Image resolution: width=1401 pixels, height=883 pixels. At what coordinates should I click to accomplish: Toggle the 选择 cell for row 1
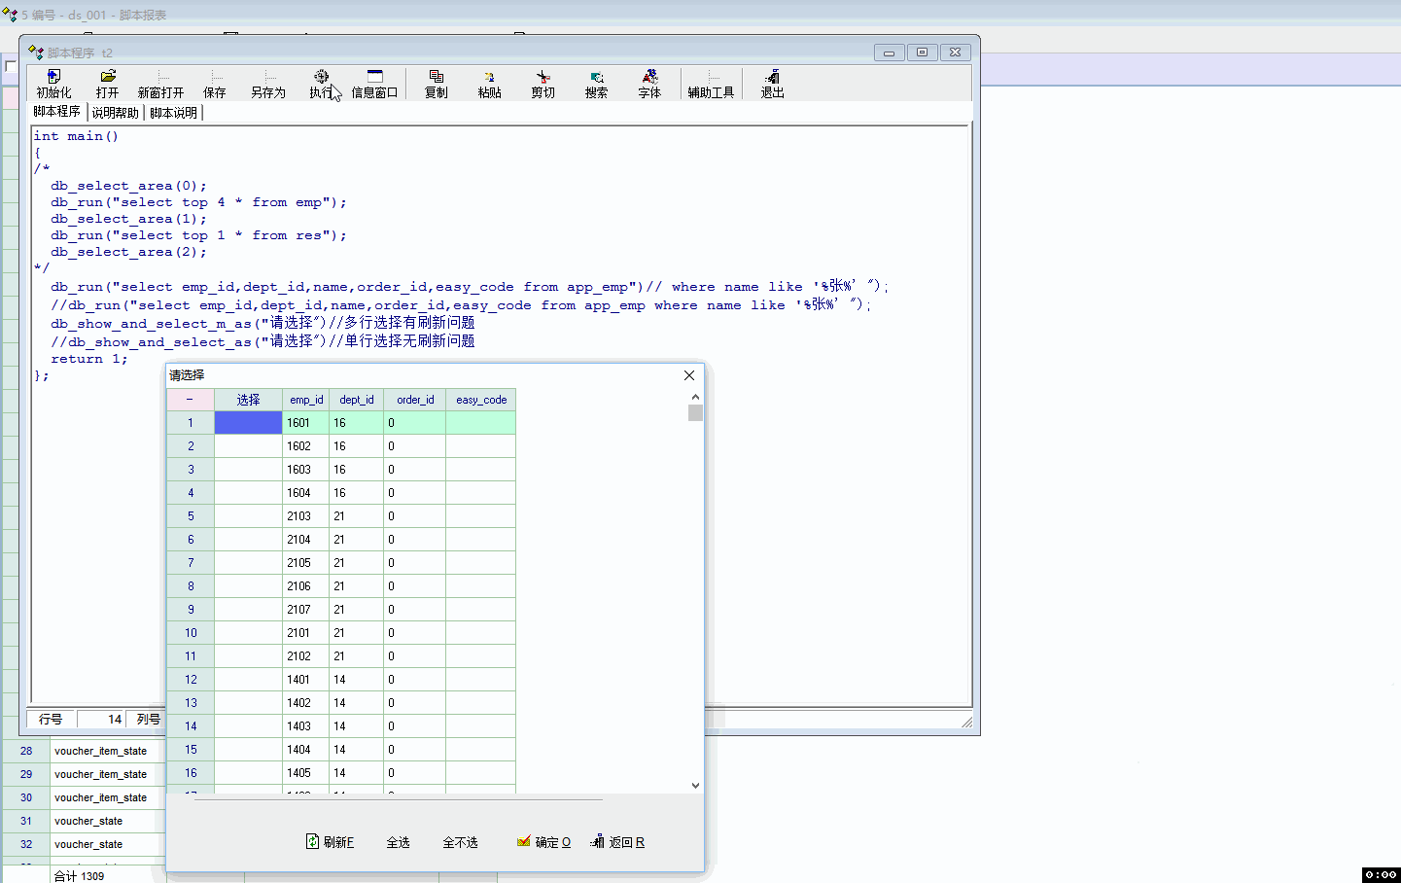pyautogui.click(x=248, y=423)
